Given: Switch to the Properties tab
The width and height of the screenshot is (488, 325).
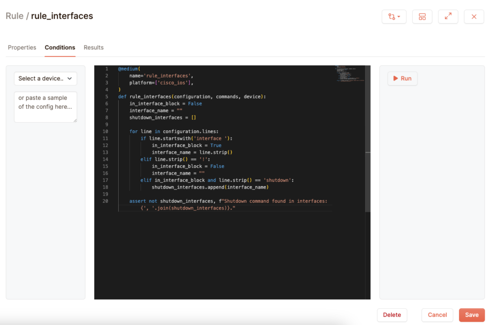Looking at the screenshot, I should (x=22, y=48).
